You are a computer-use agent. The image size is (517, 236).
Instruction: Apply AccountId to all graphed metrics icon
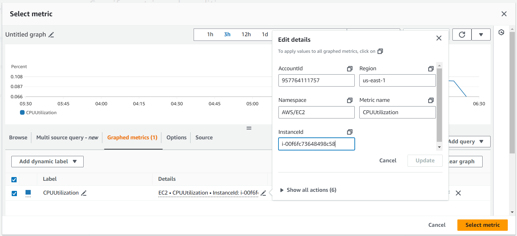click(349, 69)
